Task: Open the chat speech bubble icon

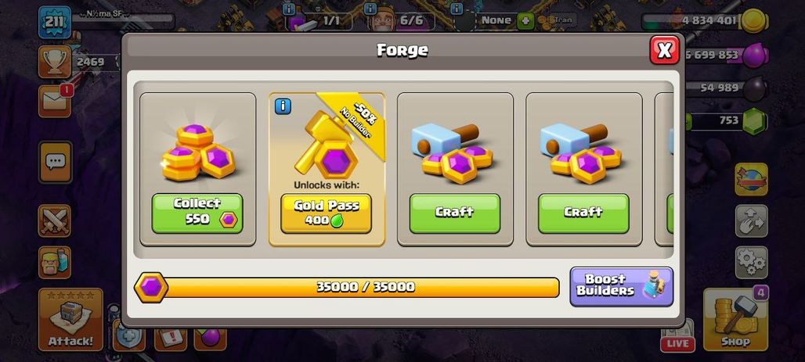Action: click(x=55, y=162)
